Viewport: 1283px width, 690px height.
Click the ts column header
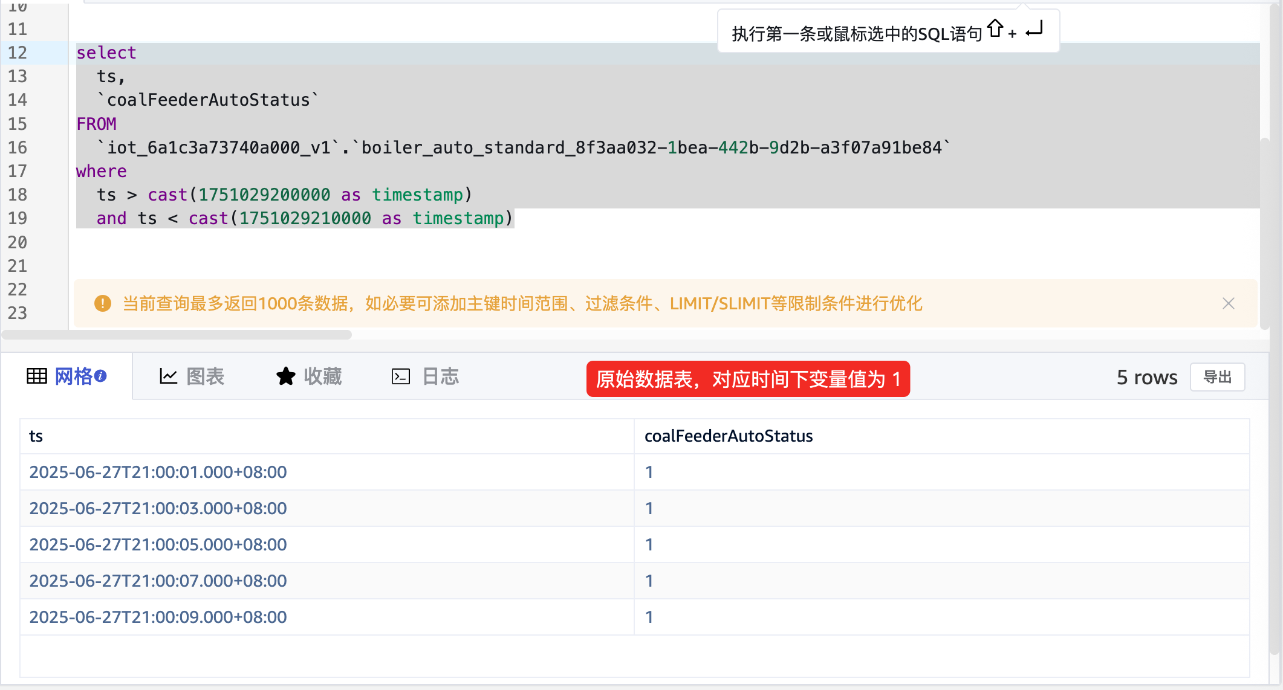[x=36, y=436]
